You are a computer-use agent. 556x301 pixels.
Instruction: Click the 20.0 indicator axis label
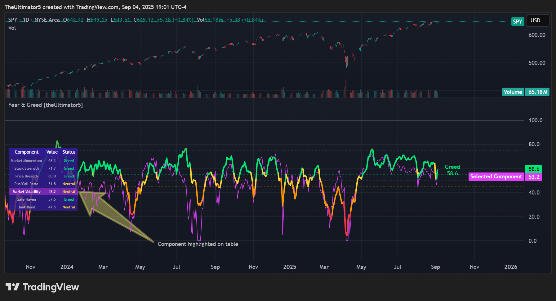pos(534,217)
